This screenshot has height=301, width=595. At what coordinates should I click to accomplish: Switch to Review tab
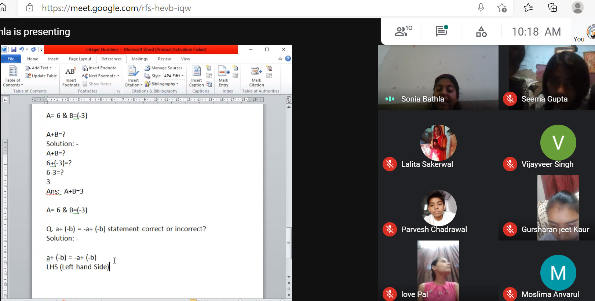click(164, 59)
